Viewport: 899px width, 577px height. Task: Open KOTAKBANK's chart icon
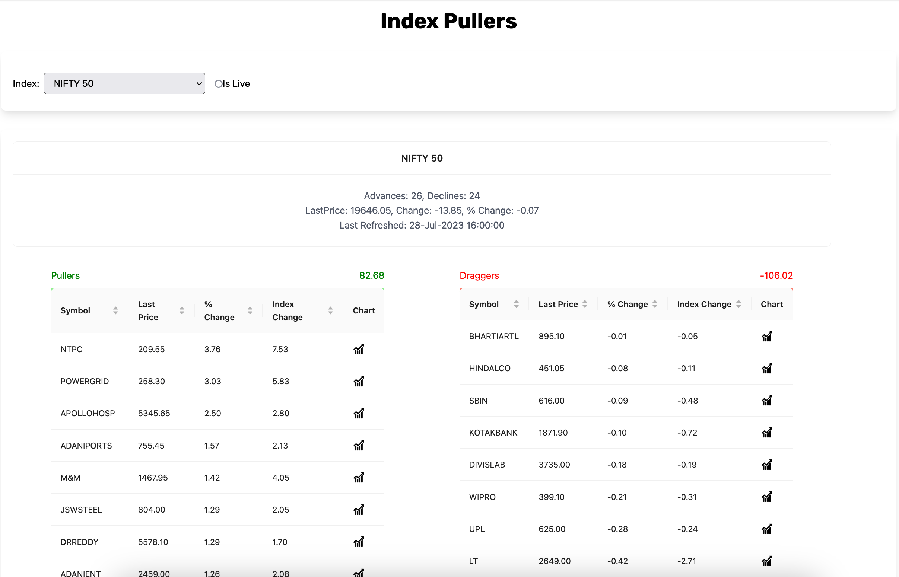coord(767,432)
